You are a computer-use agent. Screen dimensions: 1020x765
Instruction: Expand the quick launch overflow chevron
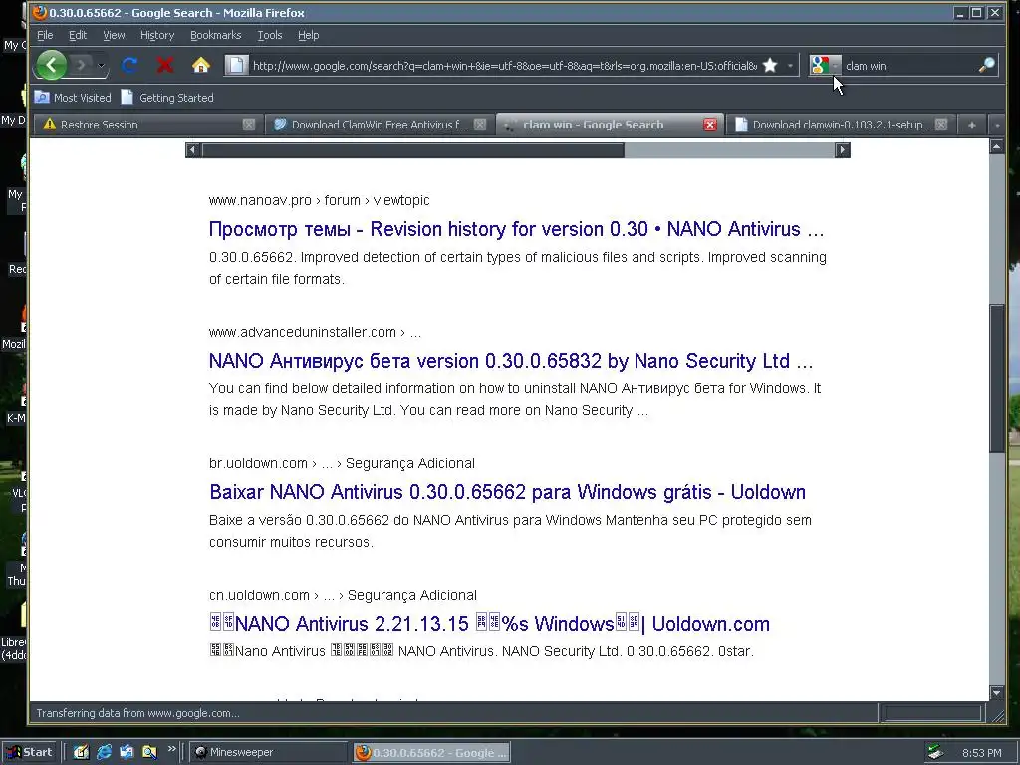pos(171,749)
